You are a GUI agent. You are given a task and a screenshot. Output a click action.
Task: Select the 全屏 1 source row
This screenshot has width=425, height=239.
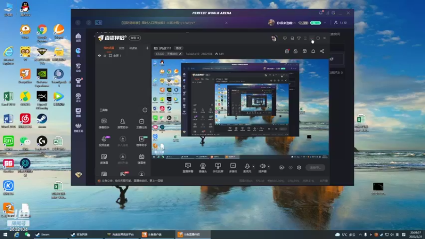click(123, 56)
